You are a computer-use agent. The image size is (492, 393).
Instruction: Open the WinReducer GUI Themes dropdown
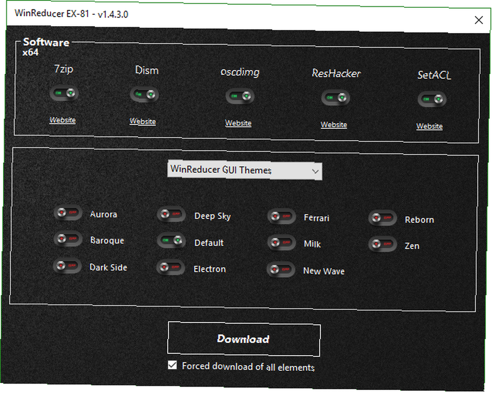pyautogui.click(x=245, y=170)
